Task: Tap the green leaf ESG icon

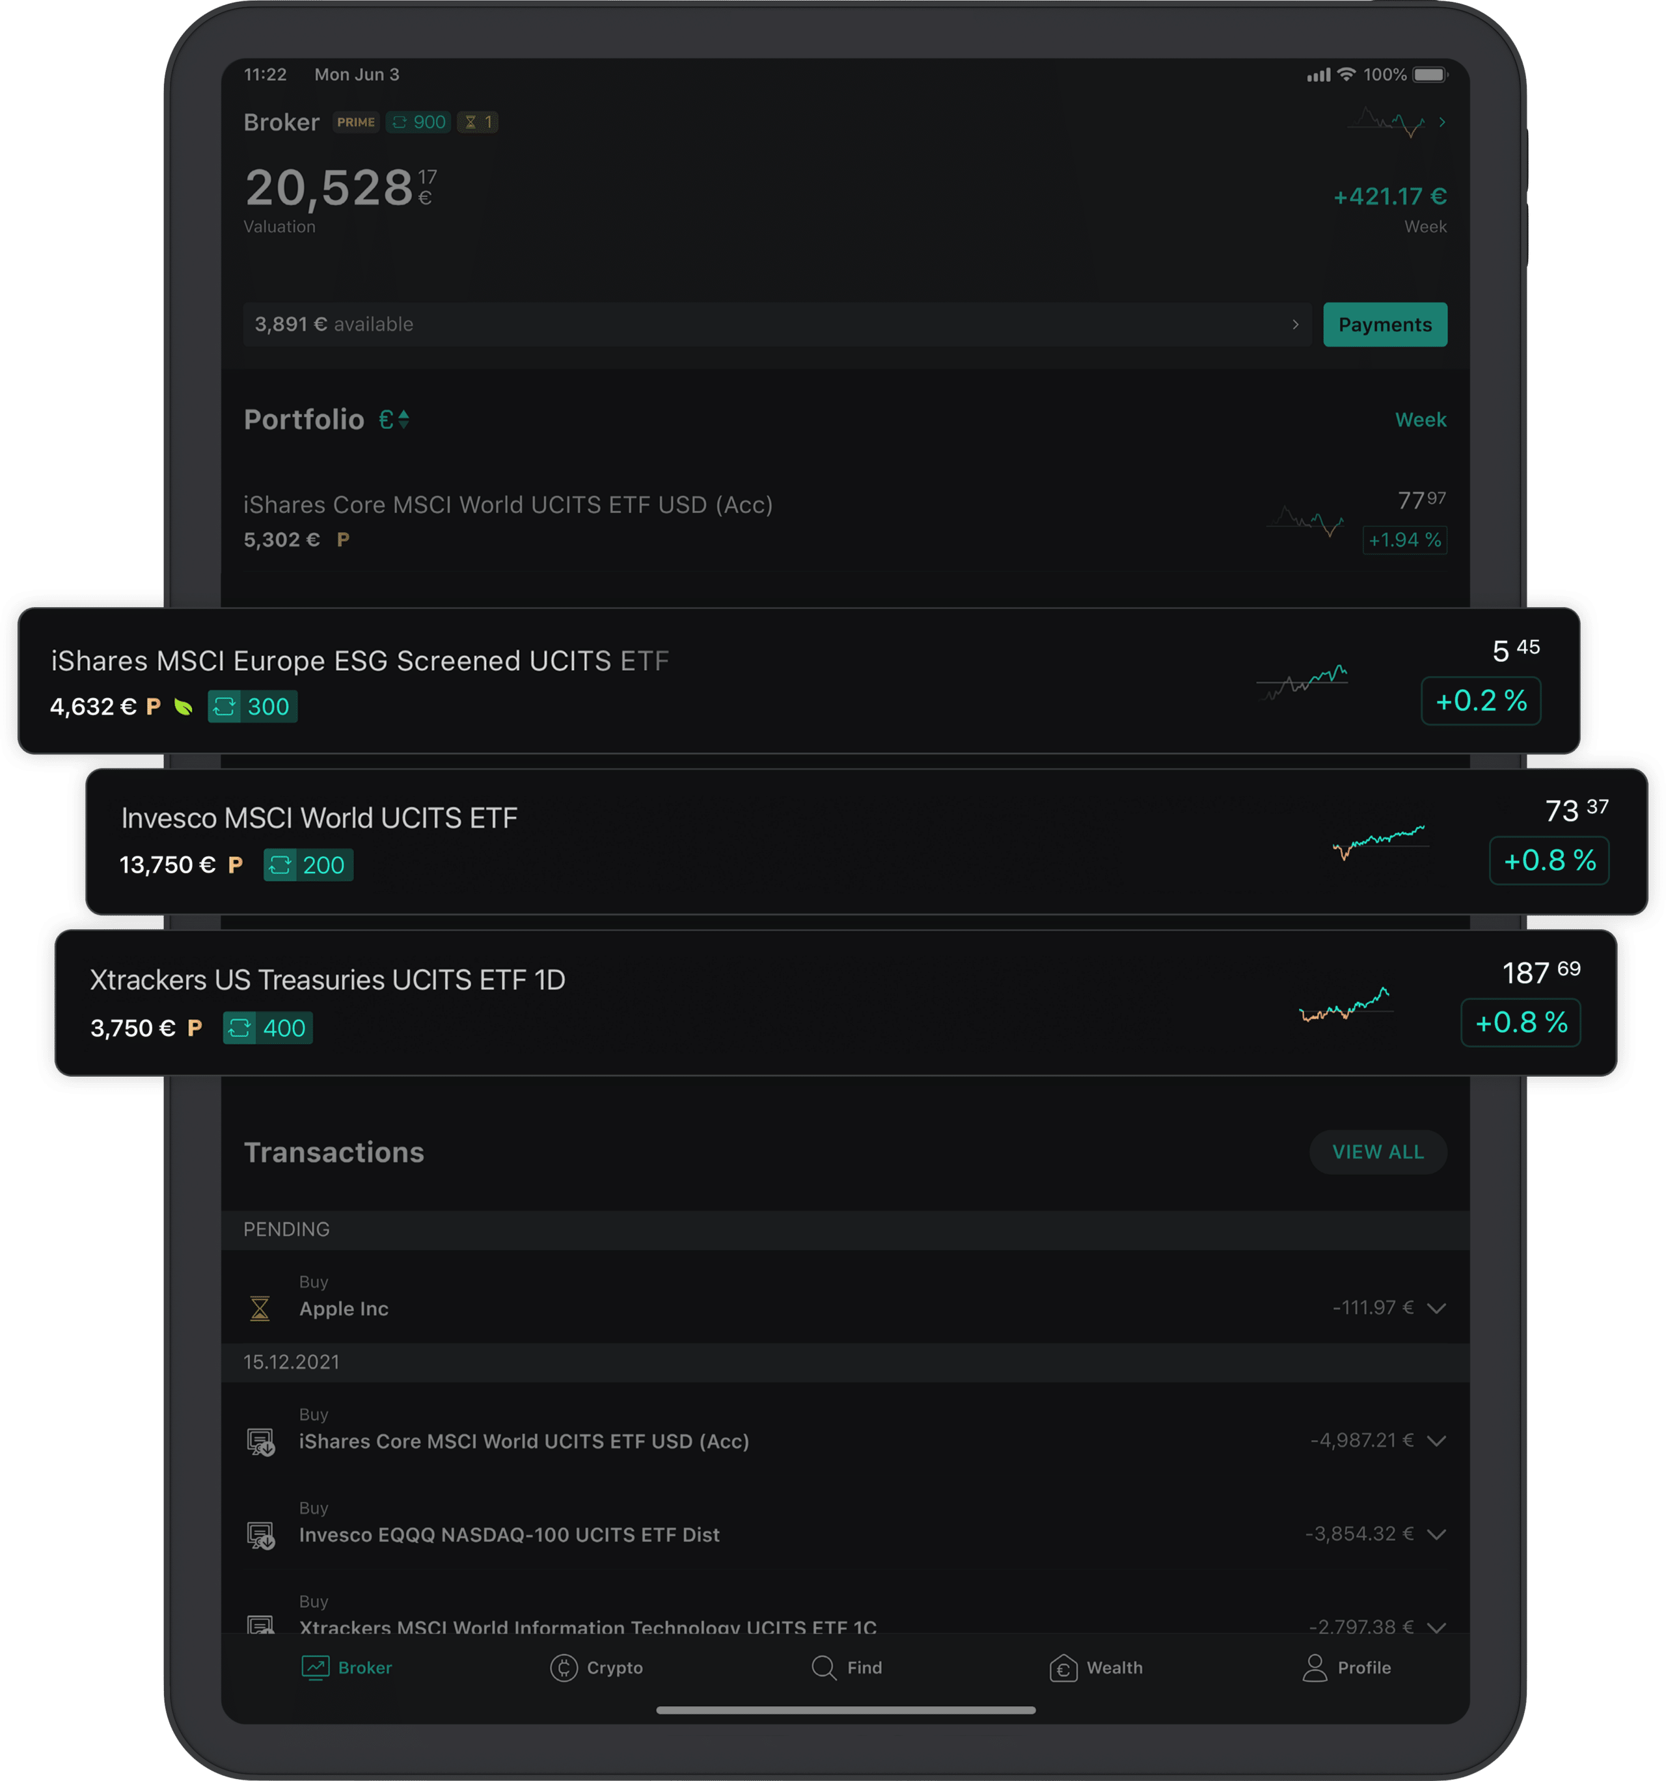Action: [183, 707]
